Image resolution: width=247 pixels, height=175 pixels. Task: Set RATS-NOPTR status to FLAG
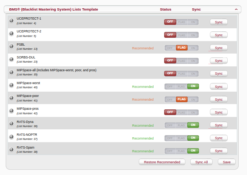pos(181,138)
